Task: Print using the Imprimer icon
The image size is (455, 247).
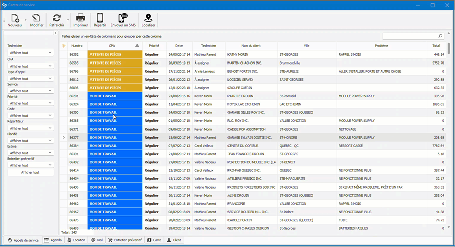Action: click(80, 18)
